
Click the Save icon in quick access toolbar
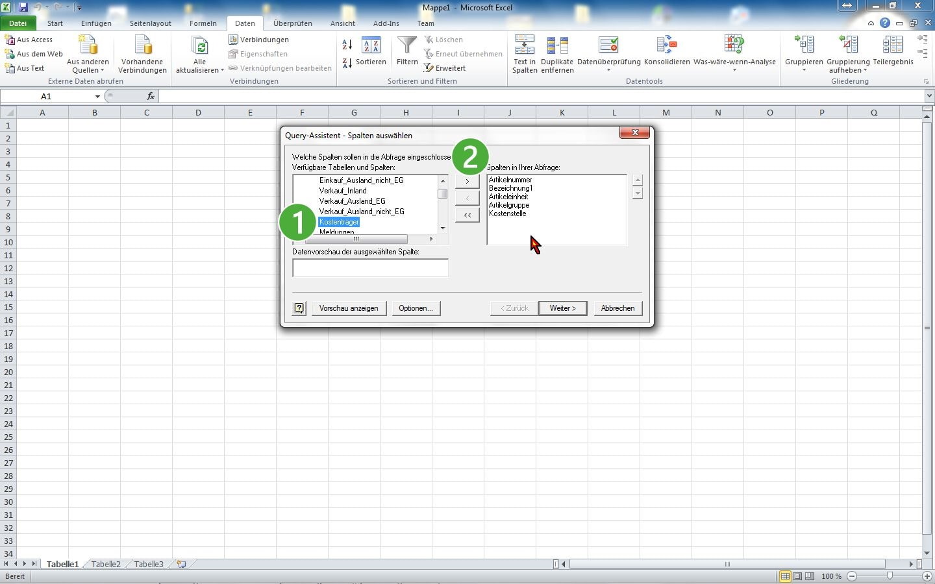23,7
